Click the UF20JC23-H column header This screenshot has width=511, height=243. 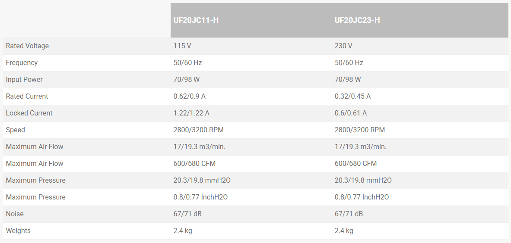coord(357,20)
